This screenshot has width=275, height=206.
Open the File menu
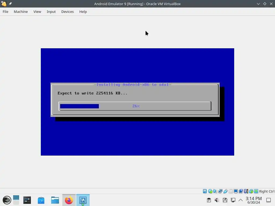tap(5, 12)
